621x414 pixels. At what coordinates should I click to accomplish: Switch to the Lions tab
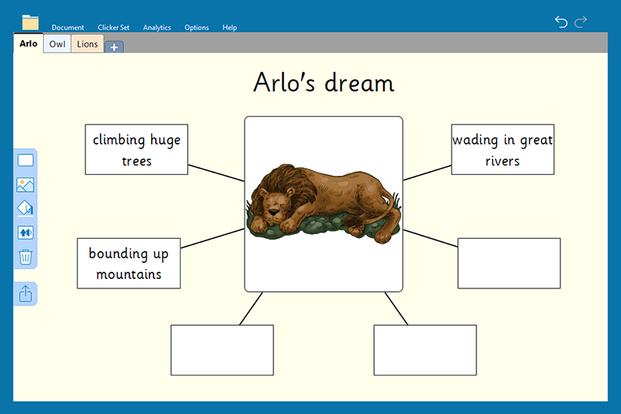(x=87, y=44)
